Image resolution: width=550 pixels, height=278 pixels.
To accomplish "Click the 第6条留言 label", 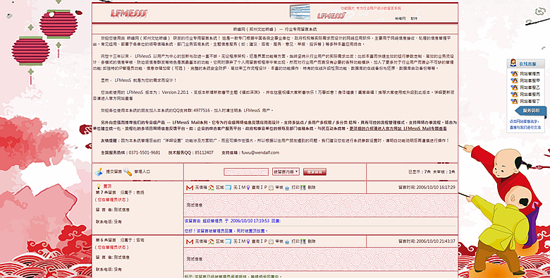I will pyautogui.click(x=106, y=241).
